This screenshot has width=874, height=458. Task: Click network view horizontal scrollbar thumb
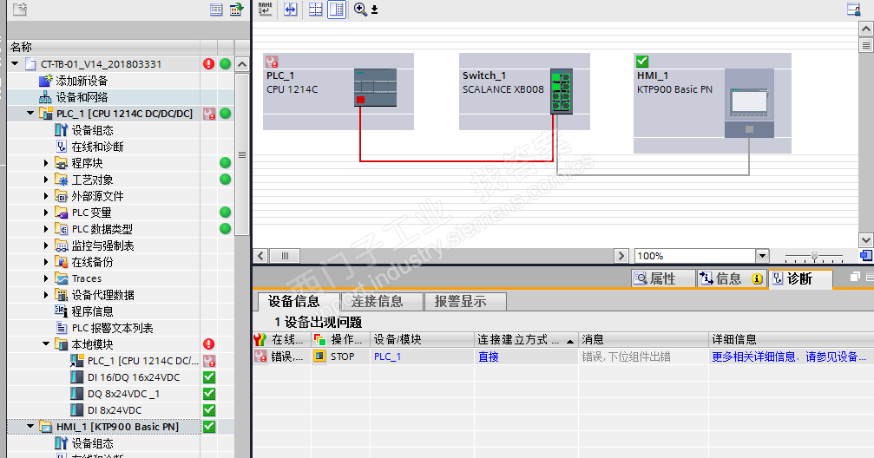285,256
